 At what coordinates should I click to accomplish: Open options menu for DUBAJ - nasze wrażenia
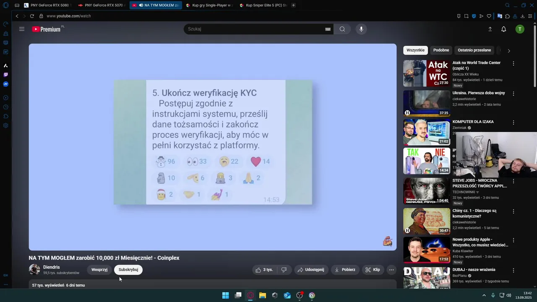(514, 270)
